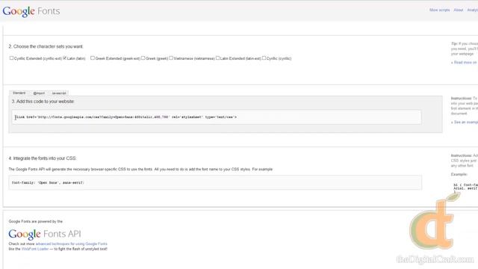Tick the Greek (greek) checkbox
The image size is (478, 269).
(143, 58)
